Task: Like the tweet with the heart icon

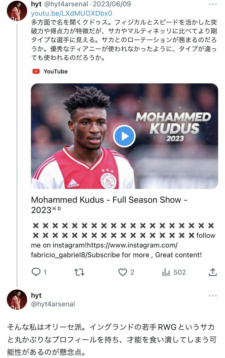Action: coord(123,272)
